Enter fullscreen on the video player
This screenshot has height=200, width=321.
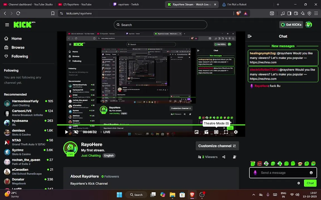tap(226, 132)
